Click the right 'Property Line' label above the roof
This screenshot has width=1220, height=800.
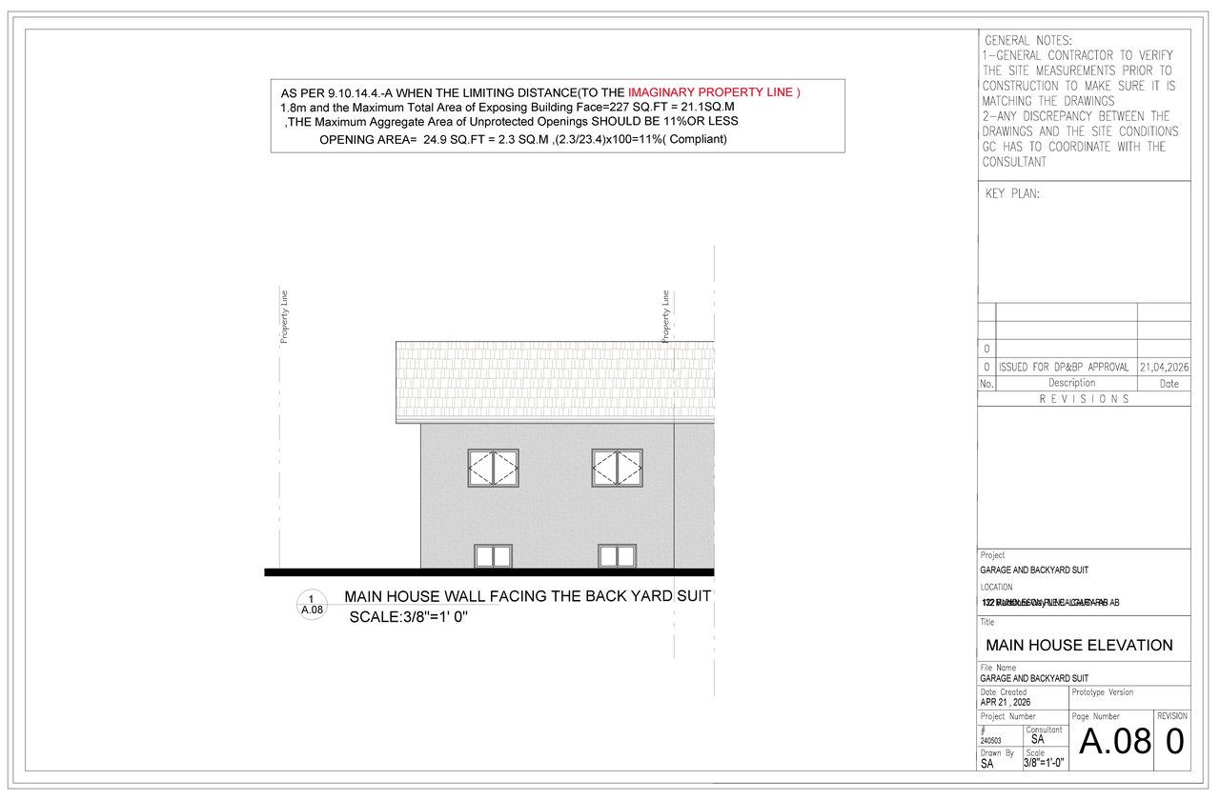click(x=666, y=316)
